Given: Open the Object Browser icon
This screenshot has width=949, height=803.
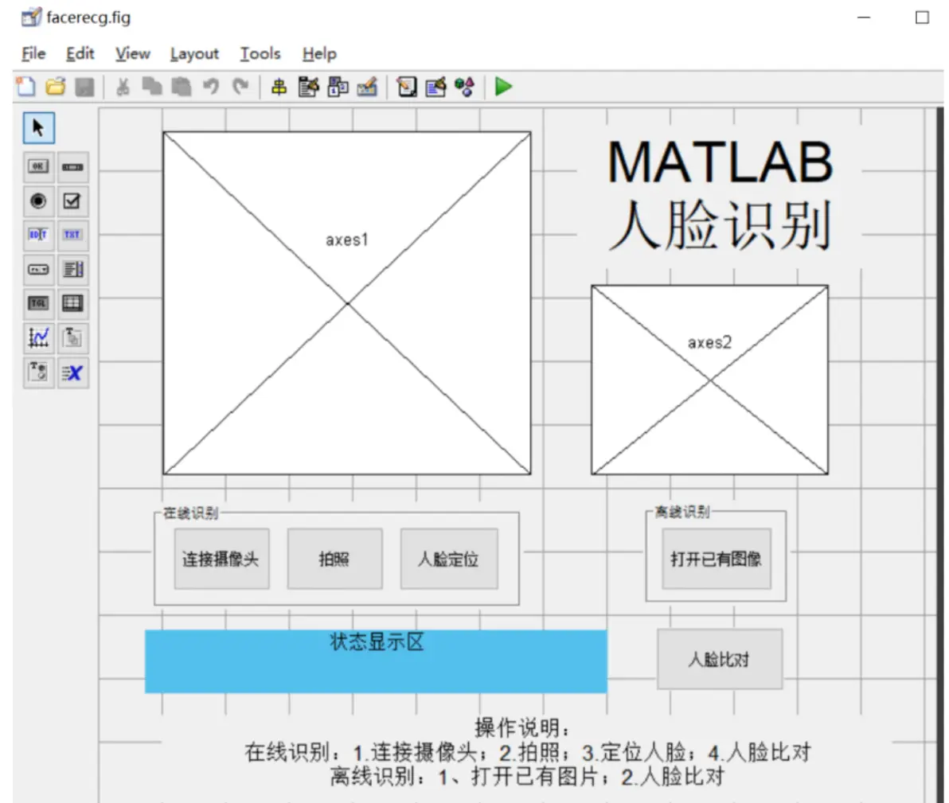Looking at the screenshot, I should point(465,87).
